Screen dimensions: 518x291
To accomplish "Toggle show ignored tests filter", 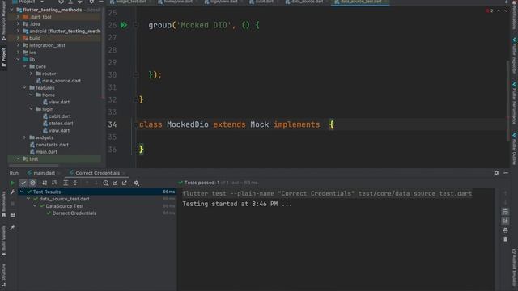I will 32,183.
